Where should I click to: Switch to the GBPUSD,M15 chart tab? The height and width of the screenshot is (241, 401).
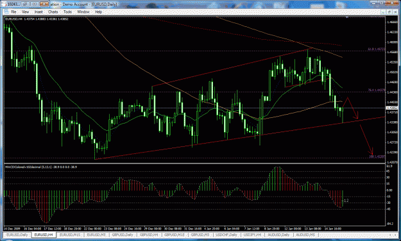[175, 235]
